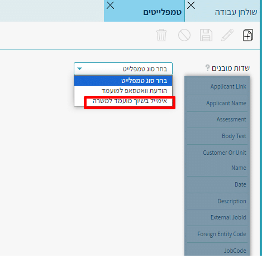Close the שולחן עבודה tab
This screenshot has width=262, height=256.
tap(191, 6)
